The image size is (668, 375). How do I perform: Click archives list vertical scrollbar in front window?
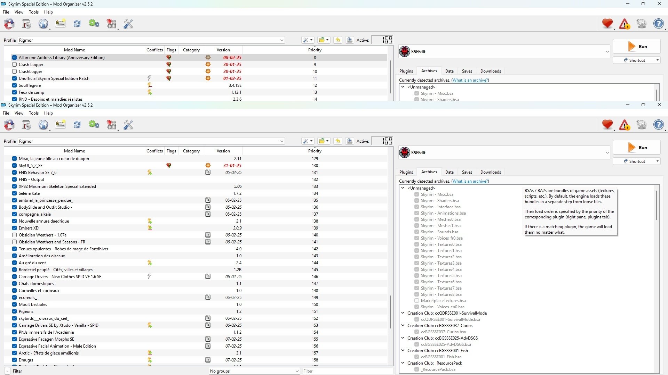pos(657,205)
